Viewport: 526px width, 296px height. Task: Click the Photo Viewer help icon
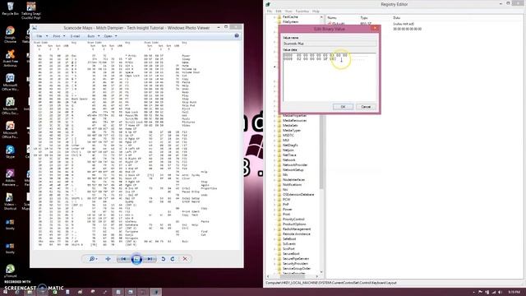[237, 35]
